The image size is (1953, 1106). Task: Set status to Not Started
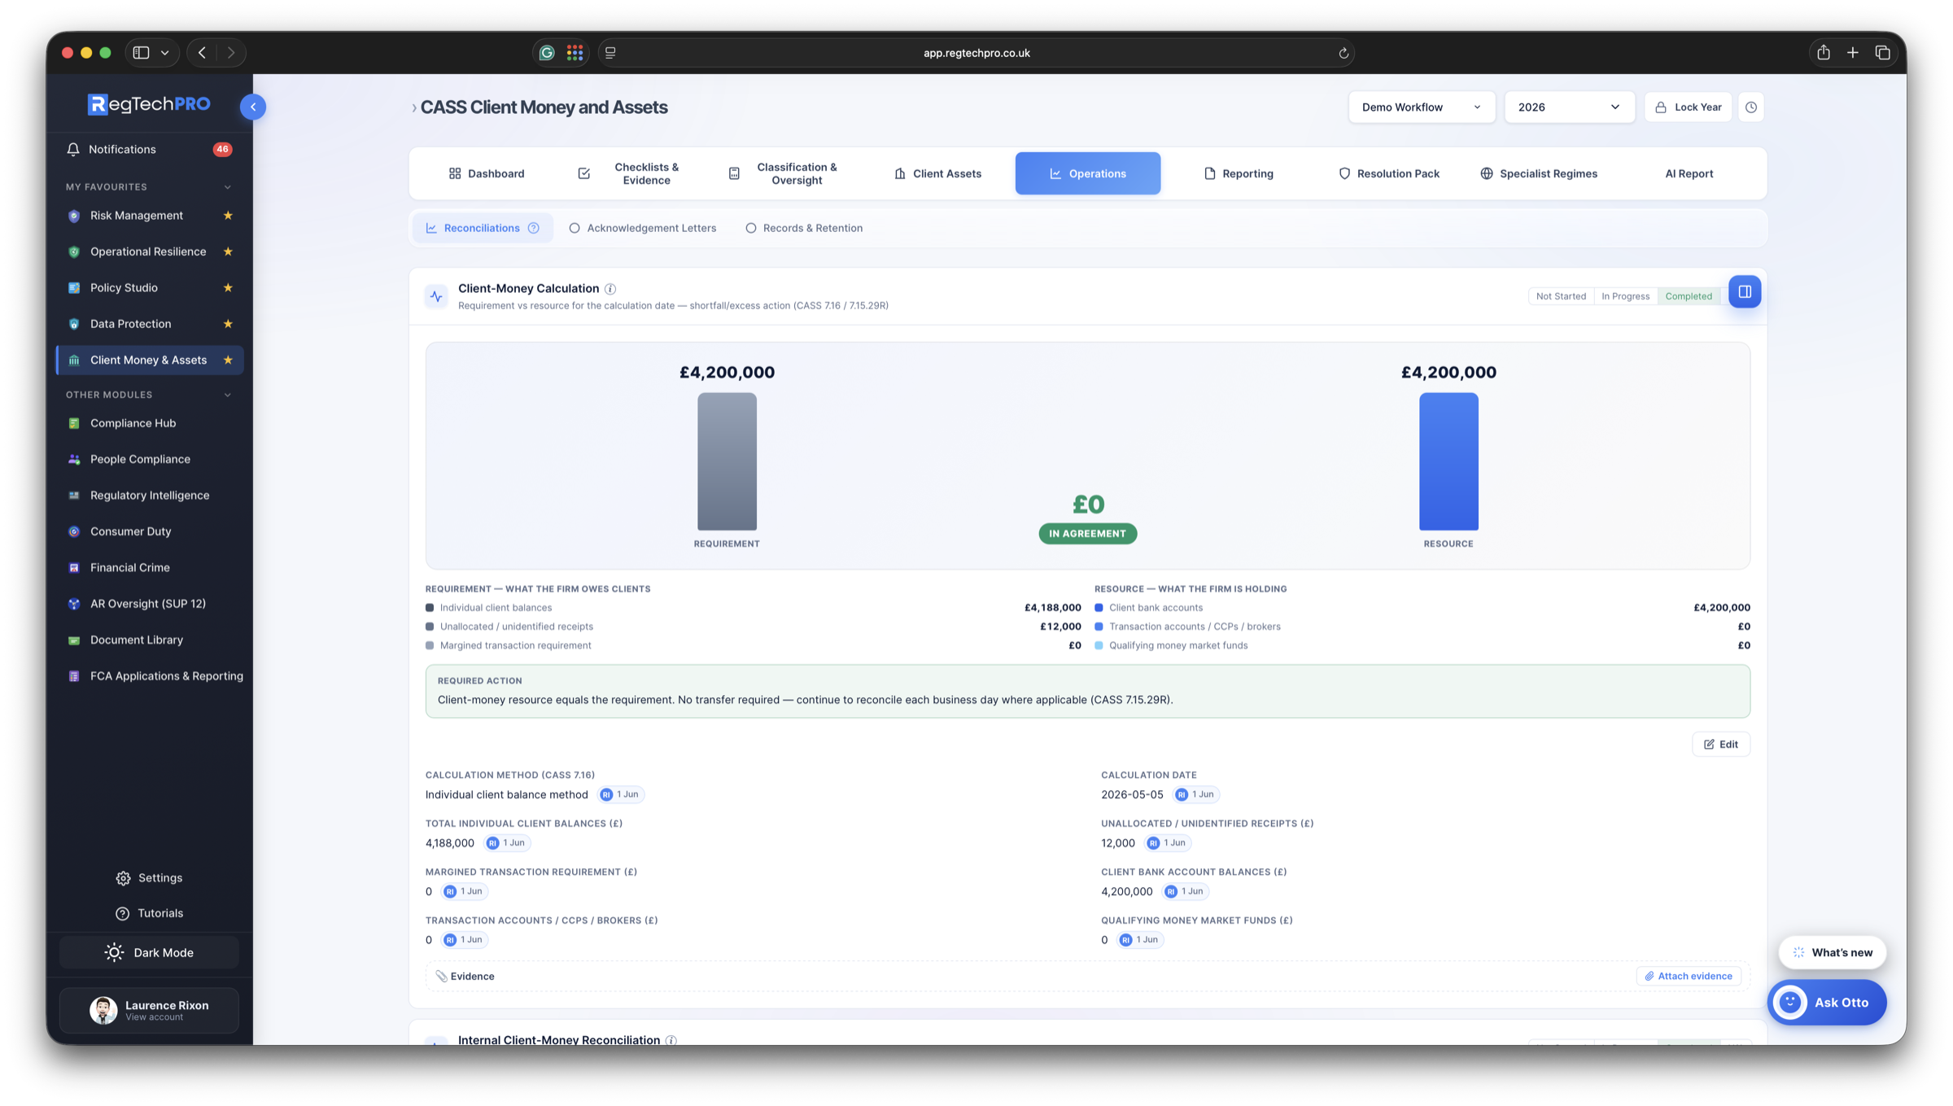(x=1561, y=296)
